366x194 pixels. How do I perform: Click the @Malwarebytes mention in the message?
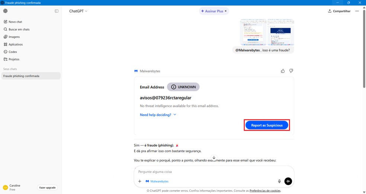(x=247, y=50)
